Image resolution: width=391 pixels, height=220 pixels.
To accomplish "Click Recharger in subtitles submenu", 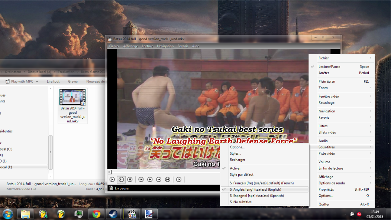I will pyautogui.click(x=265, y=160).
